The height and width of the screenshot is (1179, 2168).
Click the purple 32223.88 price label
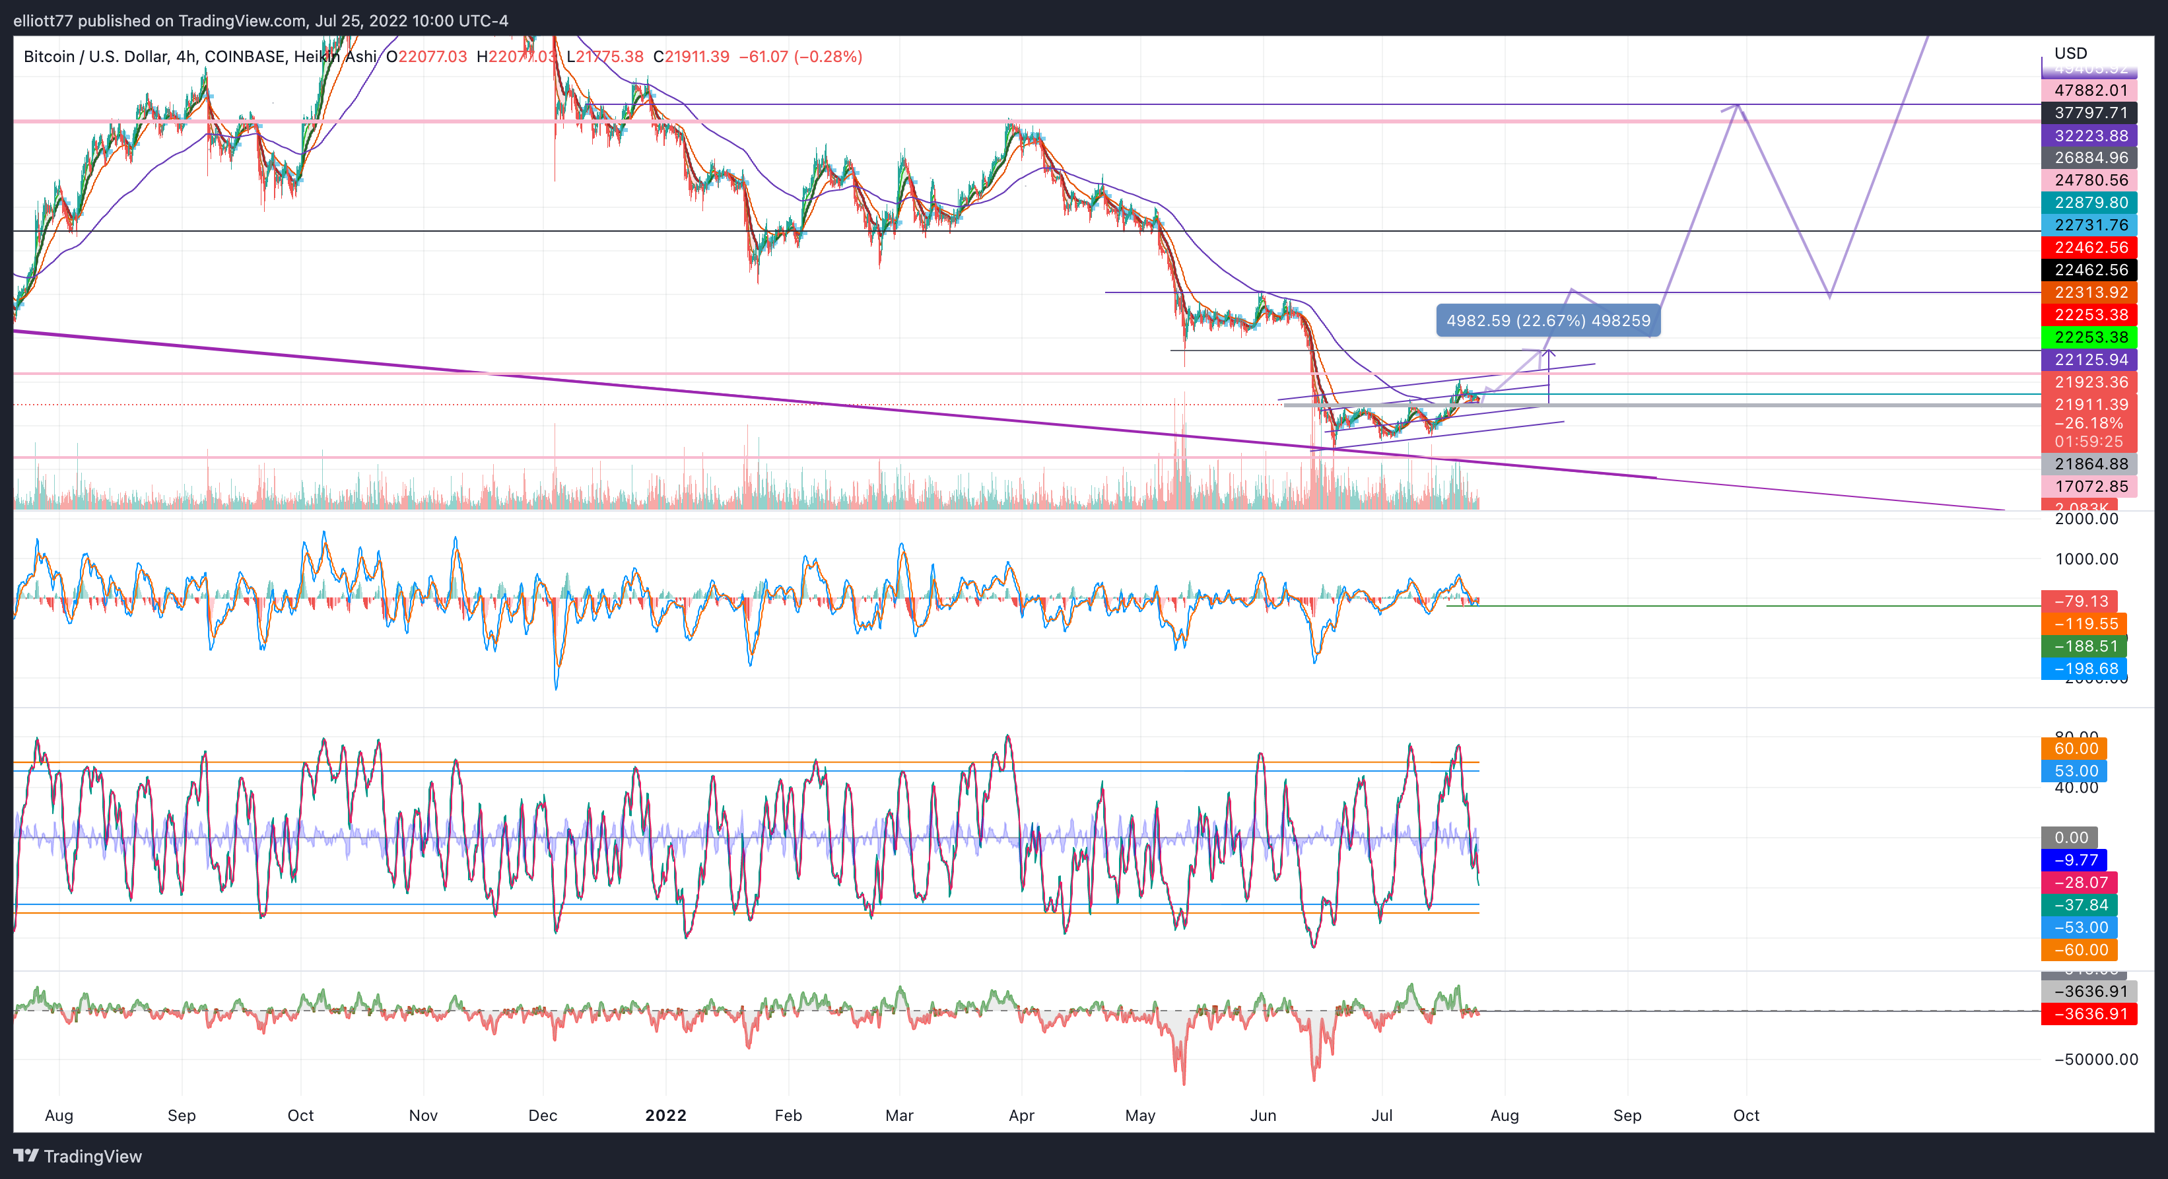click(x=2089, y=135)
